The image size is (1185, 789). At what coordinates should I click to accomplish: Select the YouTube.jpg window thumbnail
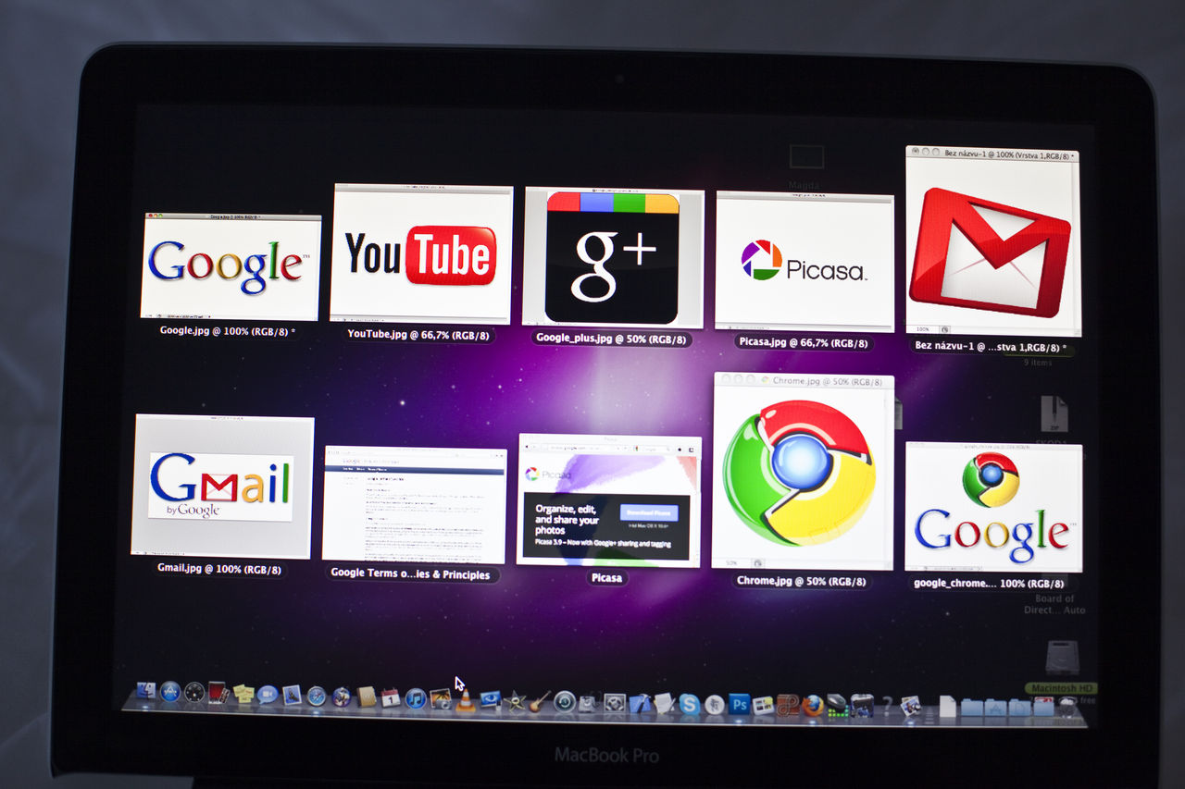[x=420, y=253]
